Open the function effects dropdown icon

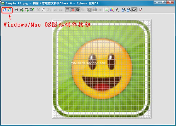pyautogui.click(x=117, y=10)
